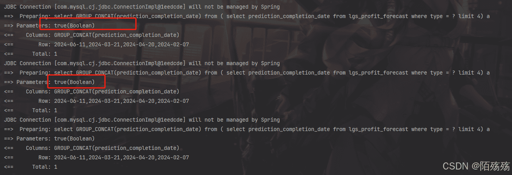
Task: Click the unboxed Parameters true(Boolean) line
Action: (x=49, y=139)
